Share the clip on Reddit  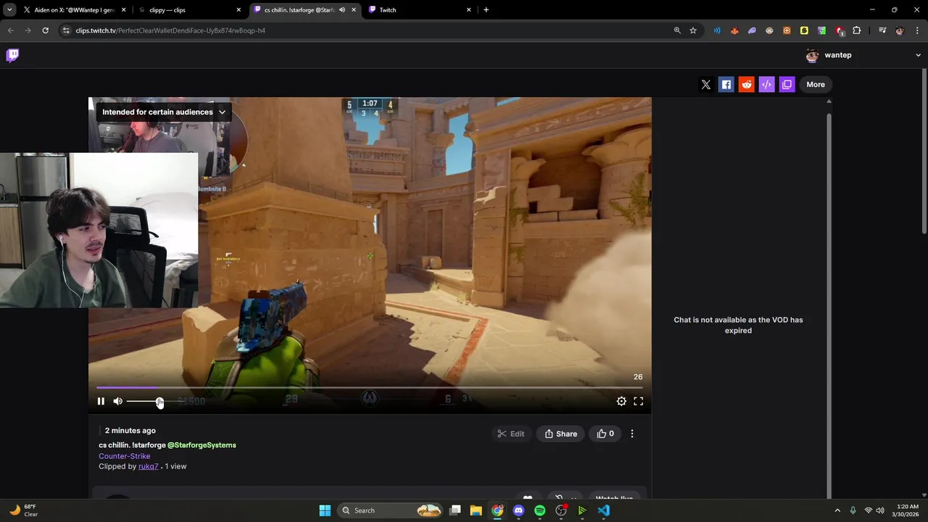(x=747, y=85)
